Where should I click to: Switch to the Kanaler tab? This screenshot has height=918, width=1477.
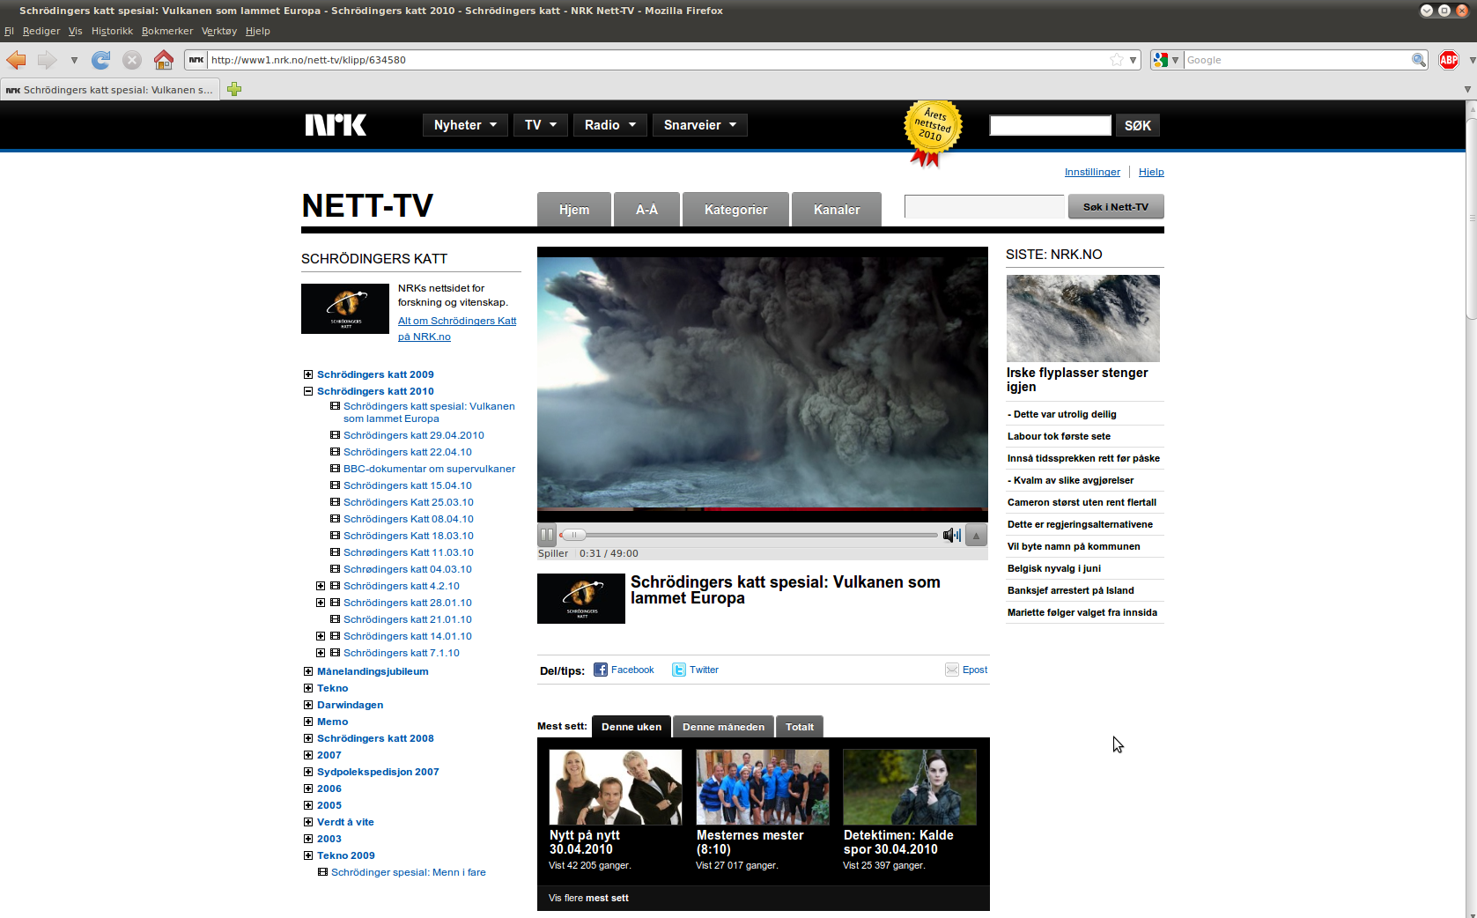(x=837, y=209)
